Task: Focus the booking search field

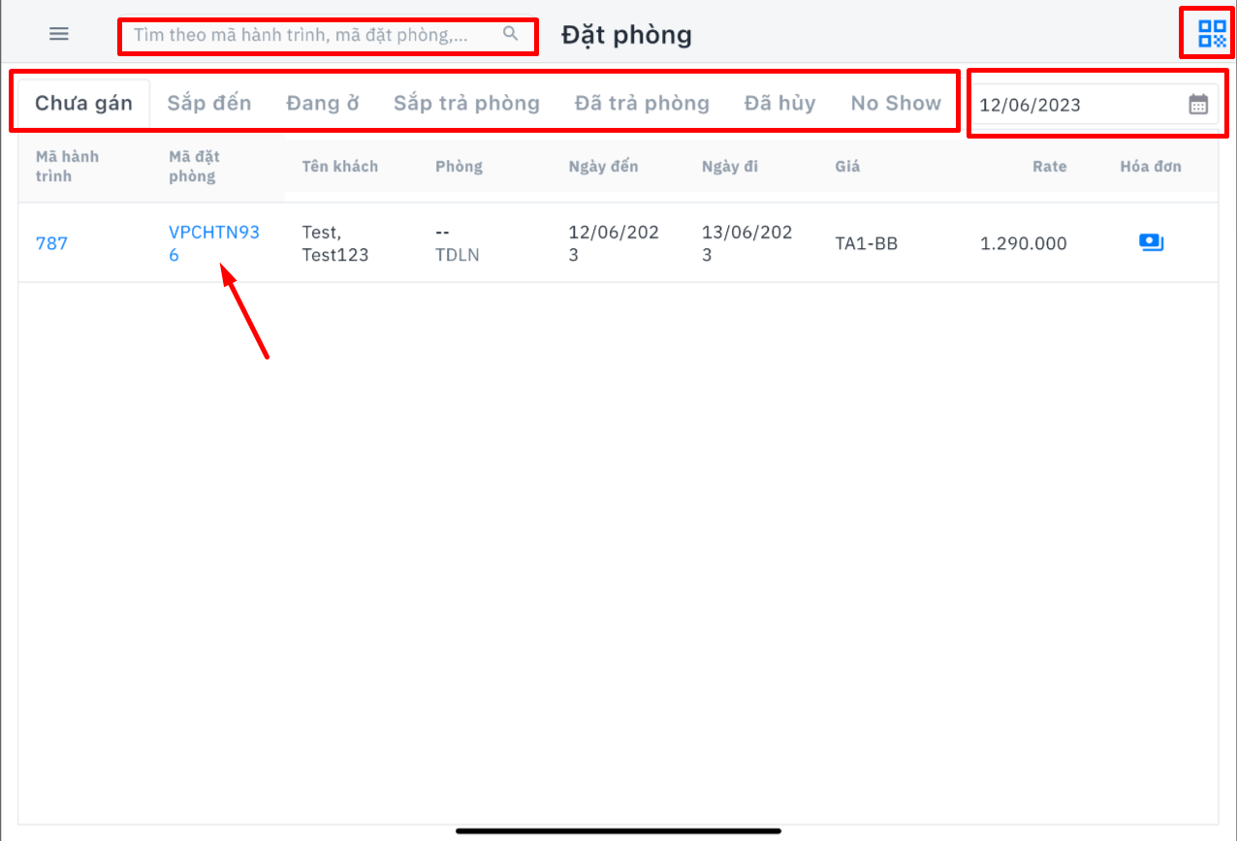Action: [x=310, y=35]
